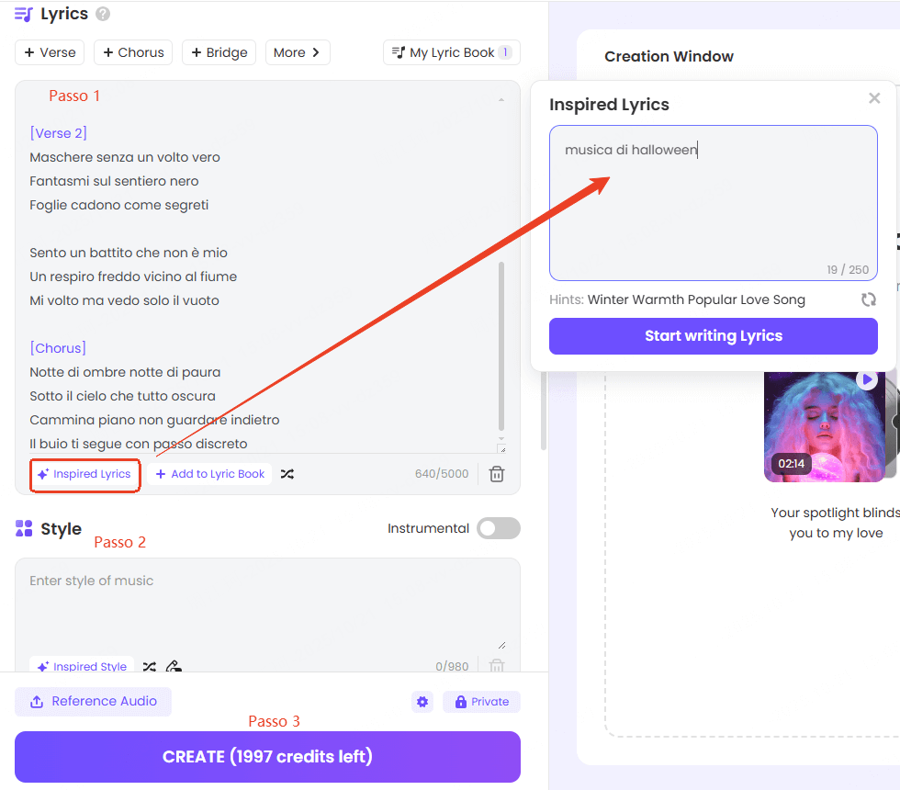Play the song thumbnail preview
Image resolution: width=900 pixels, height=790 pixels.
(x=866, y=379)
